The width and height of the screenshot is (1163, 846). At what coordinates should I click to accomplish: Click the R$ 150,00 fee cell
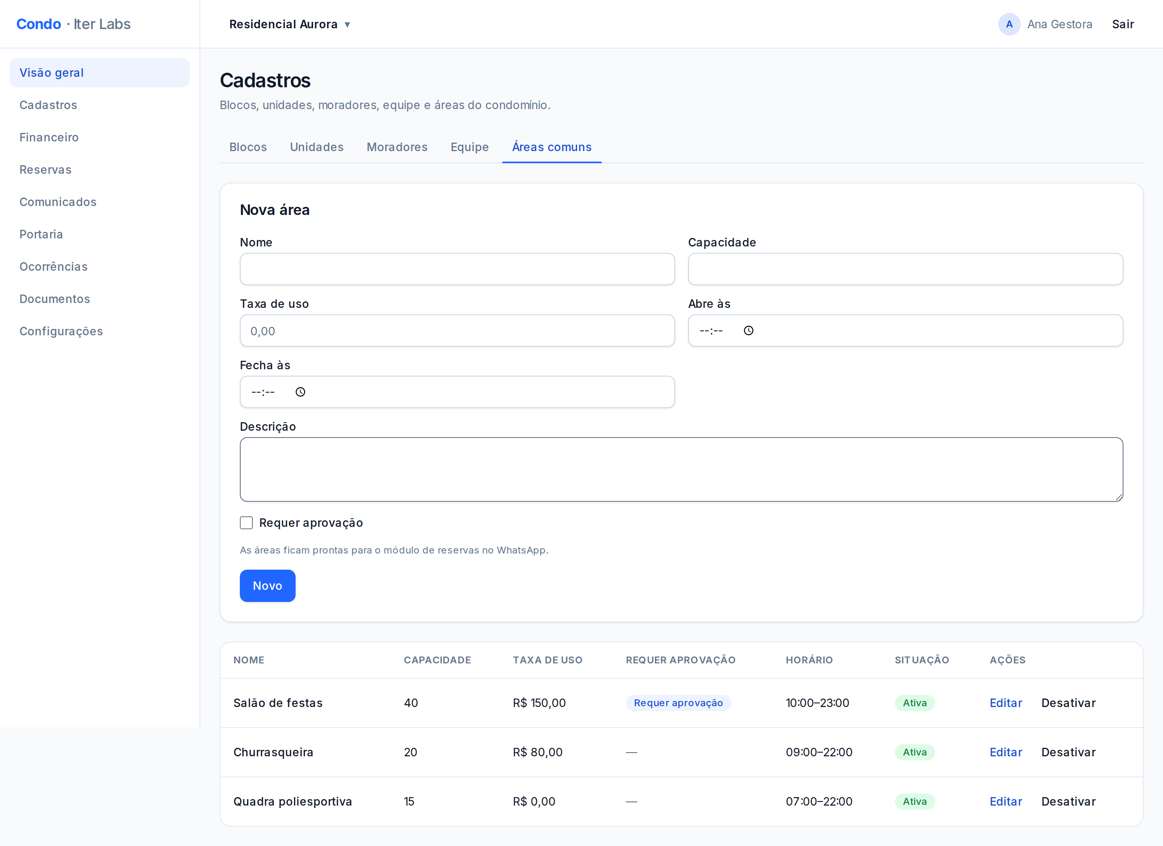click(540, 703)
